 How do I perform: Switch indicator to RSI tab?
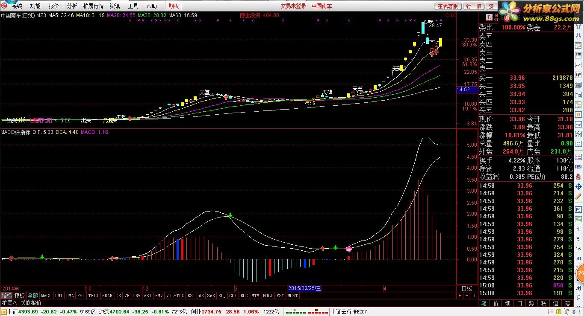[x=191, y=296]
